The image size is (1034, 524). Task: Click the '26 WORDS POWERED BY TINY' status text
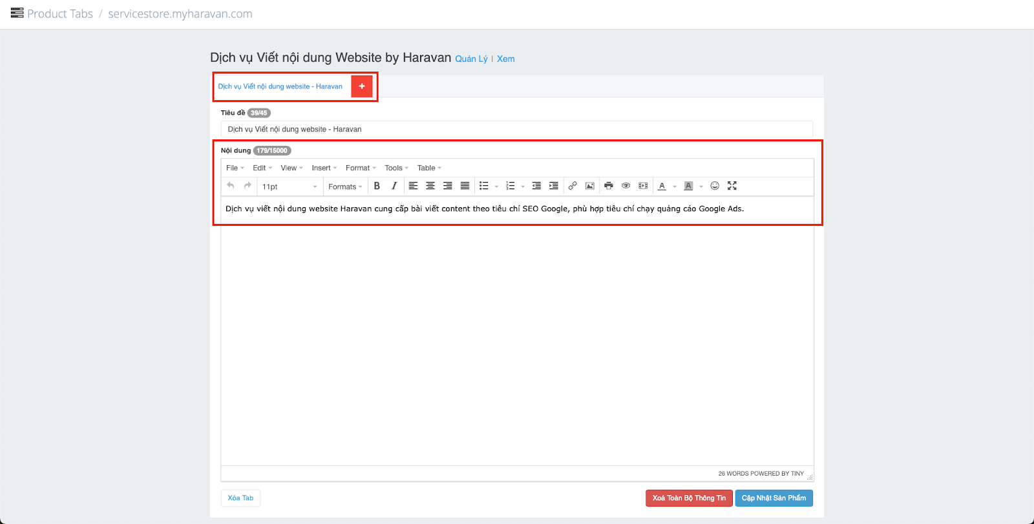[x=761, y=474]
